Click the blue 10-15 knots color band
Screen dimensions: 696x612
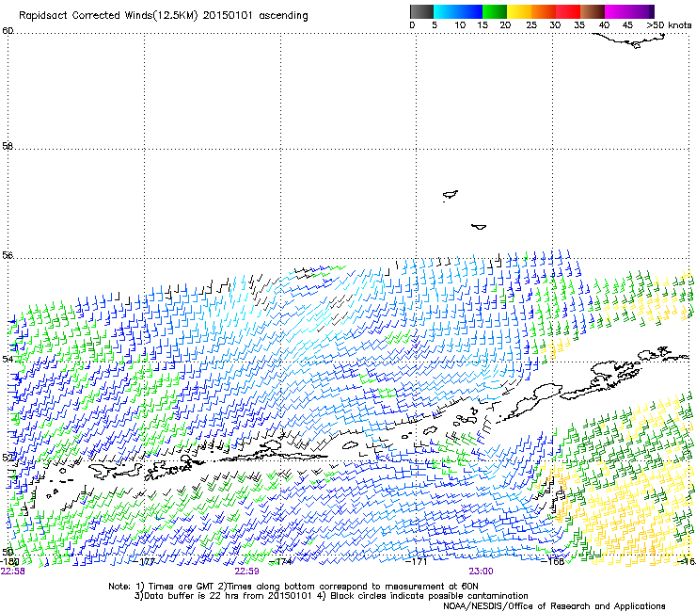tap(470, 11)
